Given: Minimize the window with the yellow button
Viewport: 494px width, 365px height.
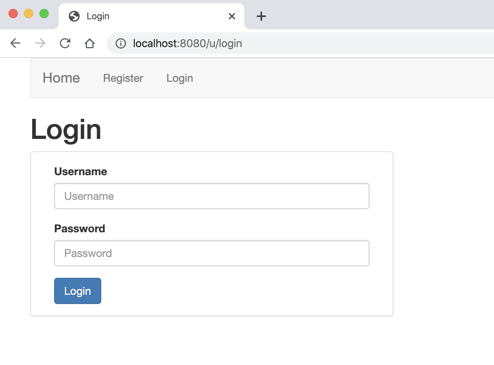Looking at the screenshot, I should [29, 14].
